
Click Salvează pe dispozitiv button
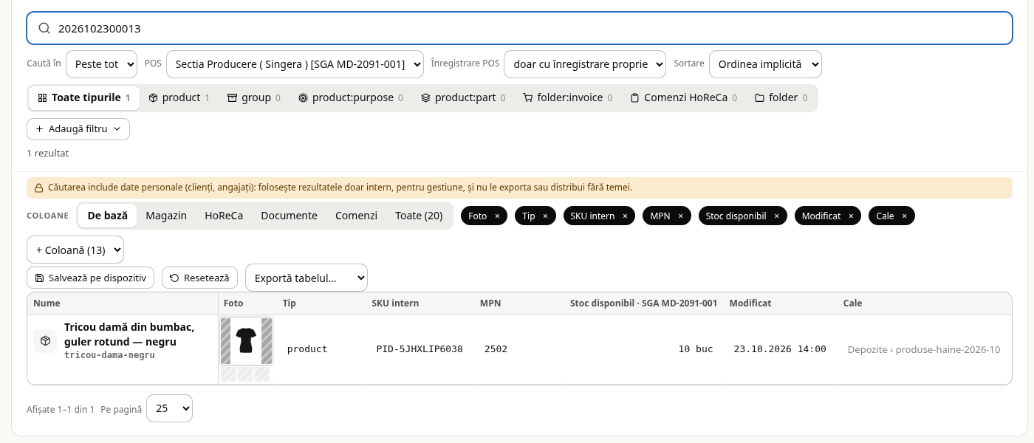coord(91,278)
